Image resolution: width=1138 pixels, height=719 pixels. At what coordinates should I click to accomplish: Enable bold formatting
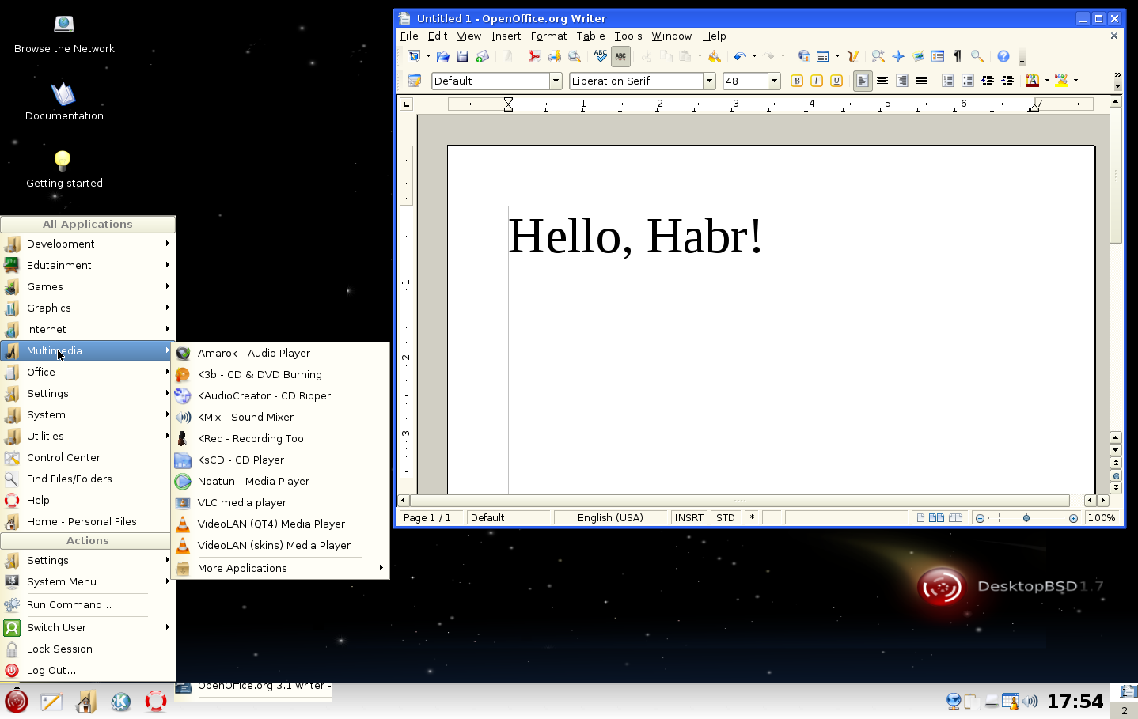point(796,81)
